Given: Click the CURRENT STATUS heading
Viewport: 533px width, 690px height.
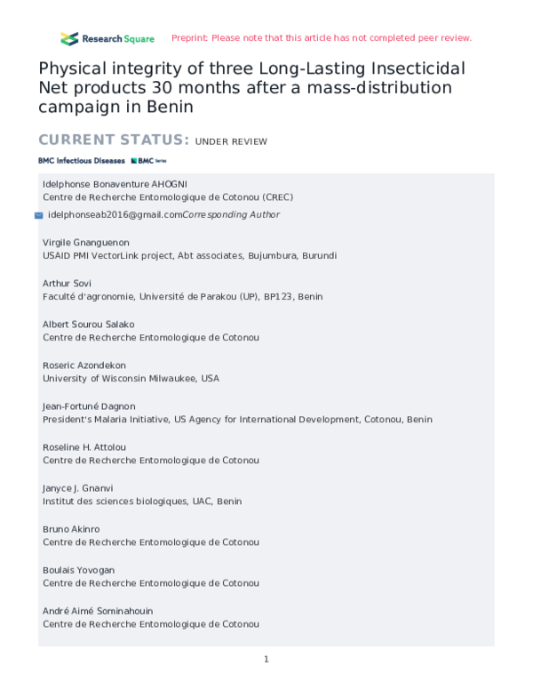Looking at the screenshot, I should [113, 140].
